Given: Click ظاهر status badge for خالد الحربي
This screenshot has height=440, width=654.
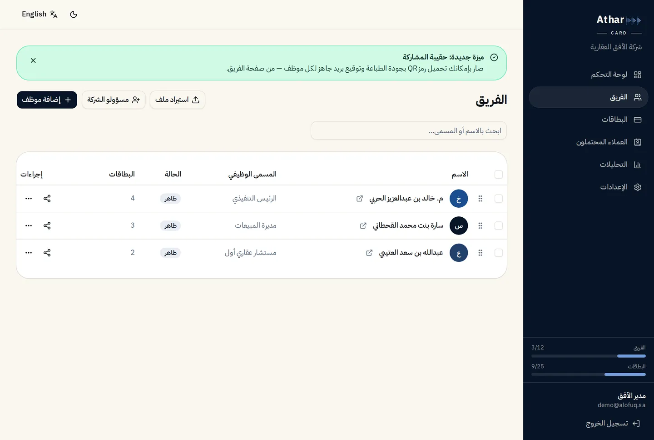Looking at the screenshot, I should (171, 199).
